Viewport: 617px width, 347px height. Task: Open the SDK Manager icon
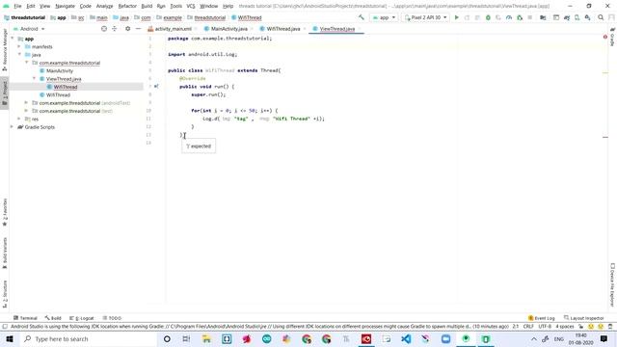pos(587,17)
